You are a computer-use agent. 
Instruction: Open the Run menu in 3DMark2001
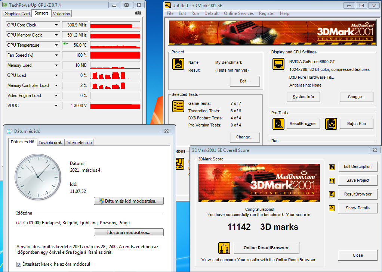coord(195,13)
